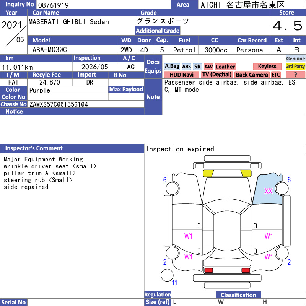This screenshot has width=306, height=306.
Task: Click the SR sunroof badge
Action: [x=197, y=67]
